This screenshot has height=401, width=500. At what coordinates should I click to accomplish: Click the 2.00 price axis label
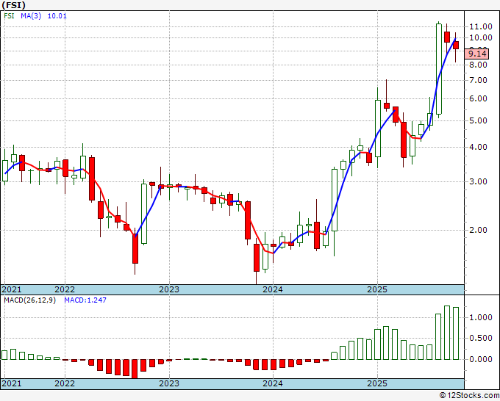479,230
